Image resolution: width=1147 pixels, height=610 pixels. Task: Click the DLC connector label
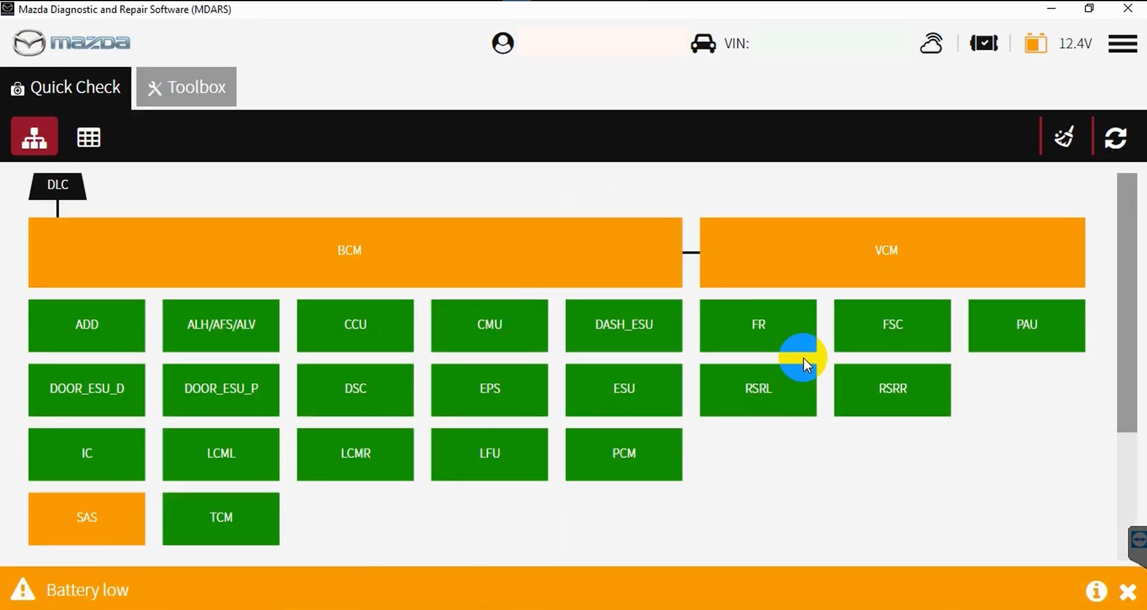(57, 186)
